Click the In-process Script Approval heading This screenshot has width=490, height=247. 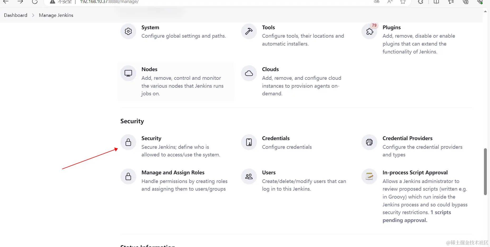pyautogui.click(x=415, y=172)
